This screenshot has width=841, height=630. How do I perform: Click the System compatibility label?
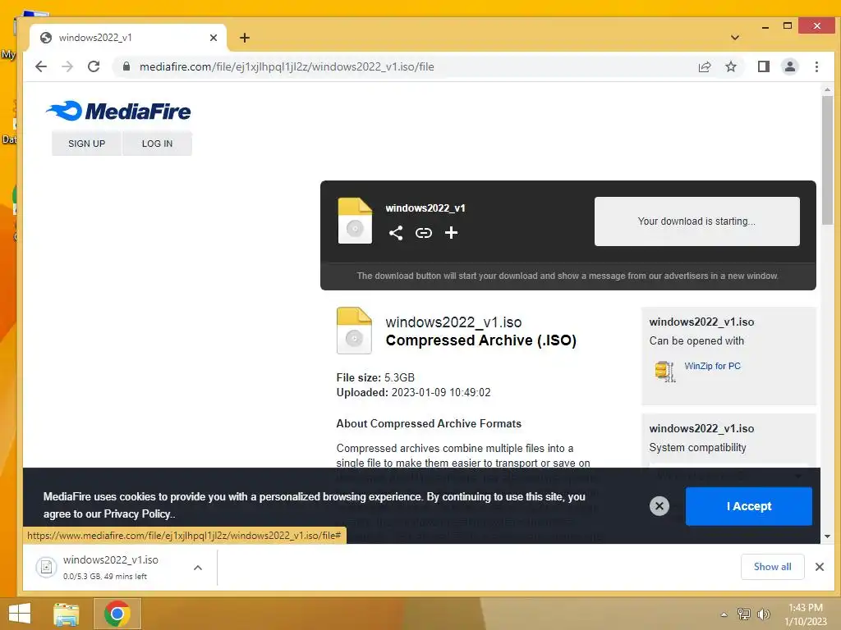pos(697,447)
